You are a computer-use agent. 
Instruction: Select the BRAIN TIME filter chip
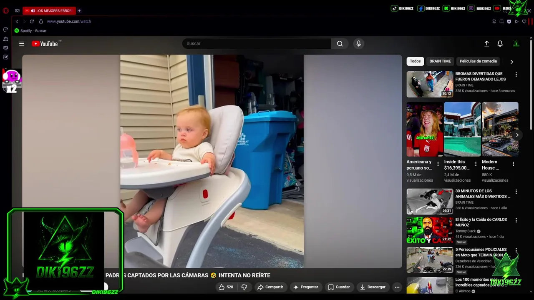tap(440, 61)
